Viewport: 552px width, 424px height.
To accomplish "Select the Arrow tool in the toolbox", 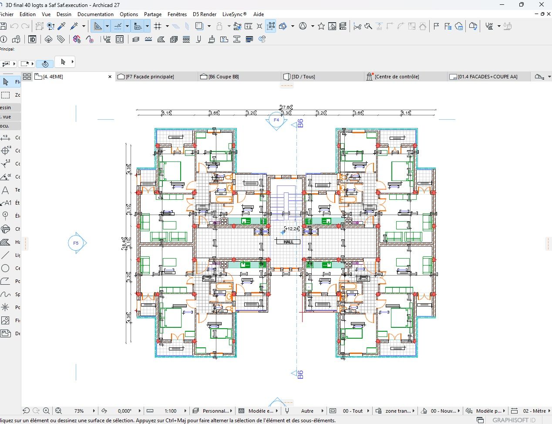I will pos(6,81).
